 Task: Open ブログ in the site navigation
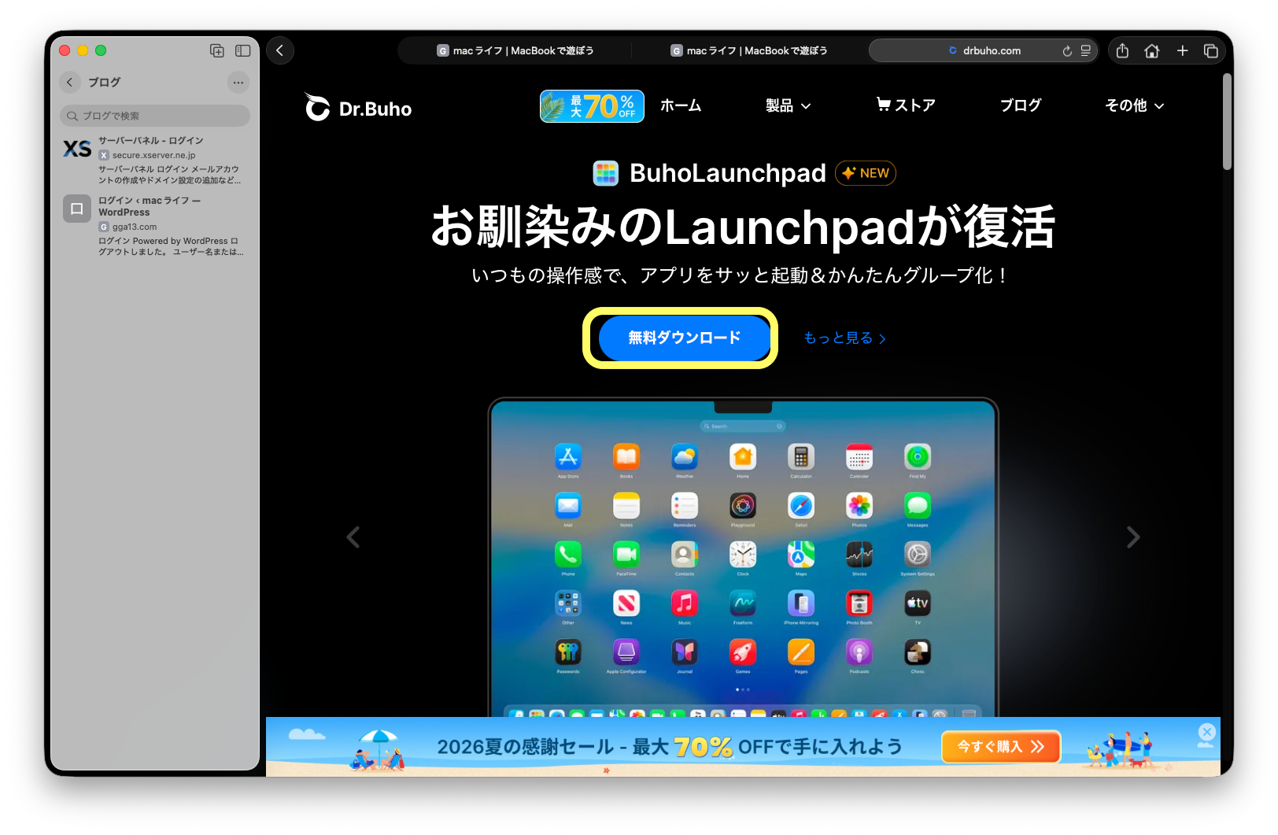point(1021,105)
